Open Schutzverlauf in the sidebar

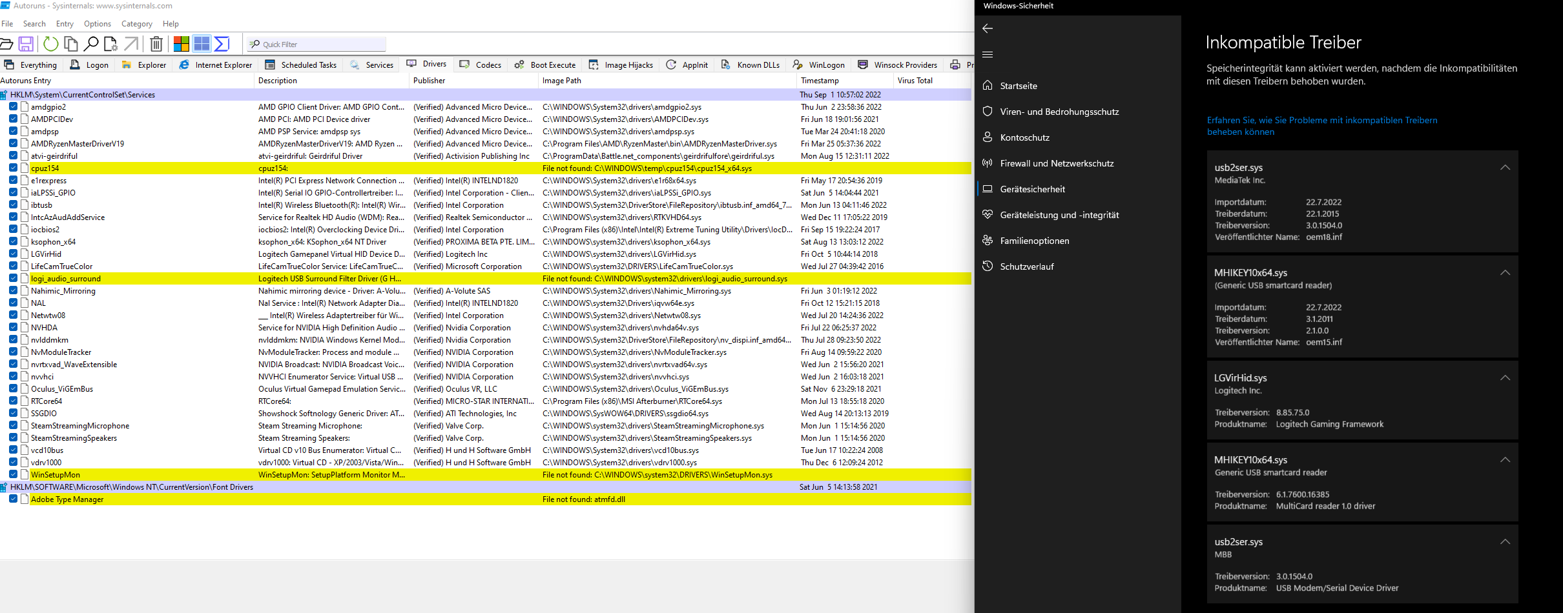(1026, 266)
